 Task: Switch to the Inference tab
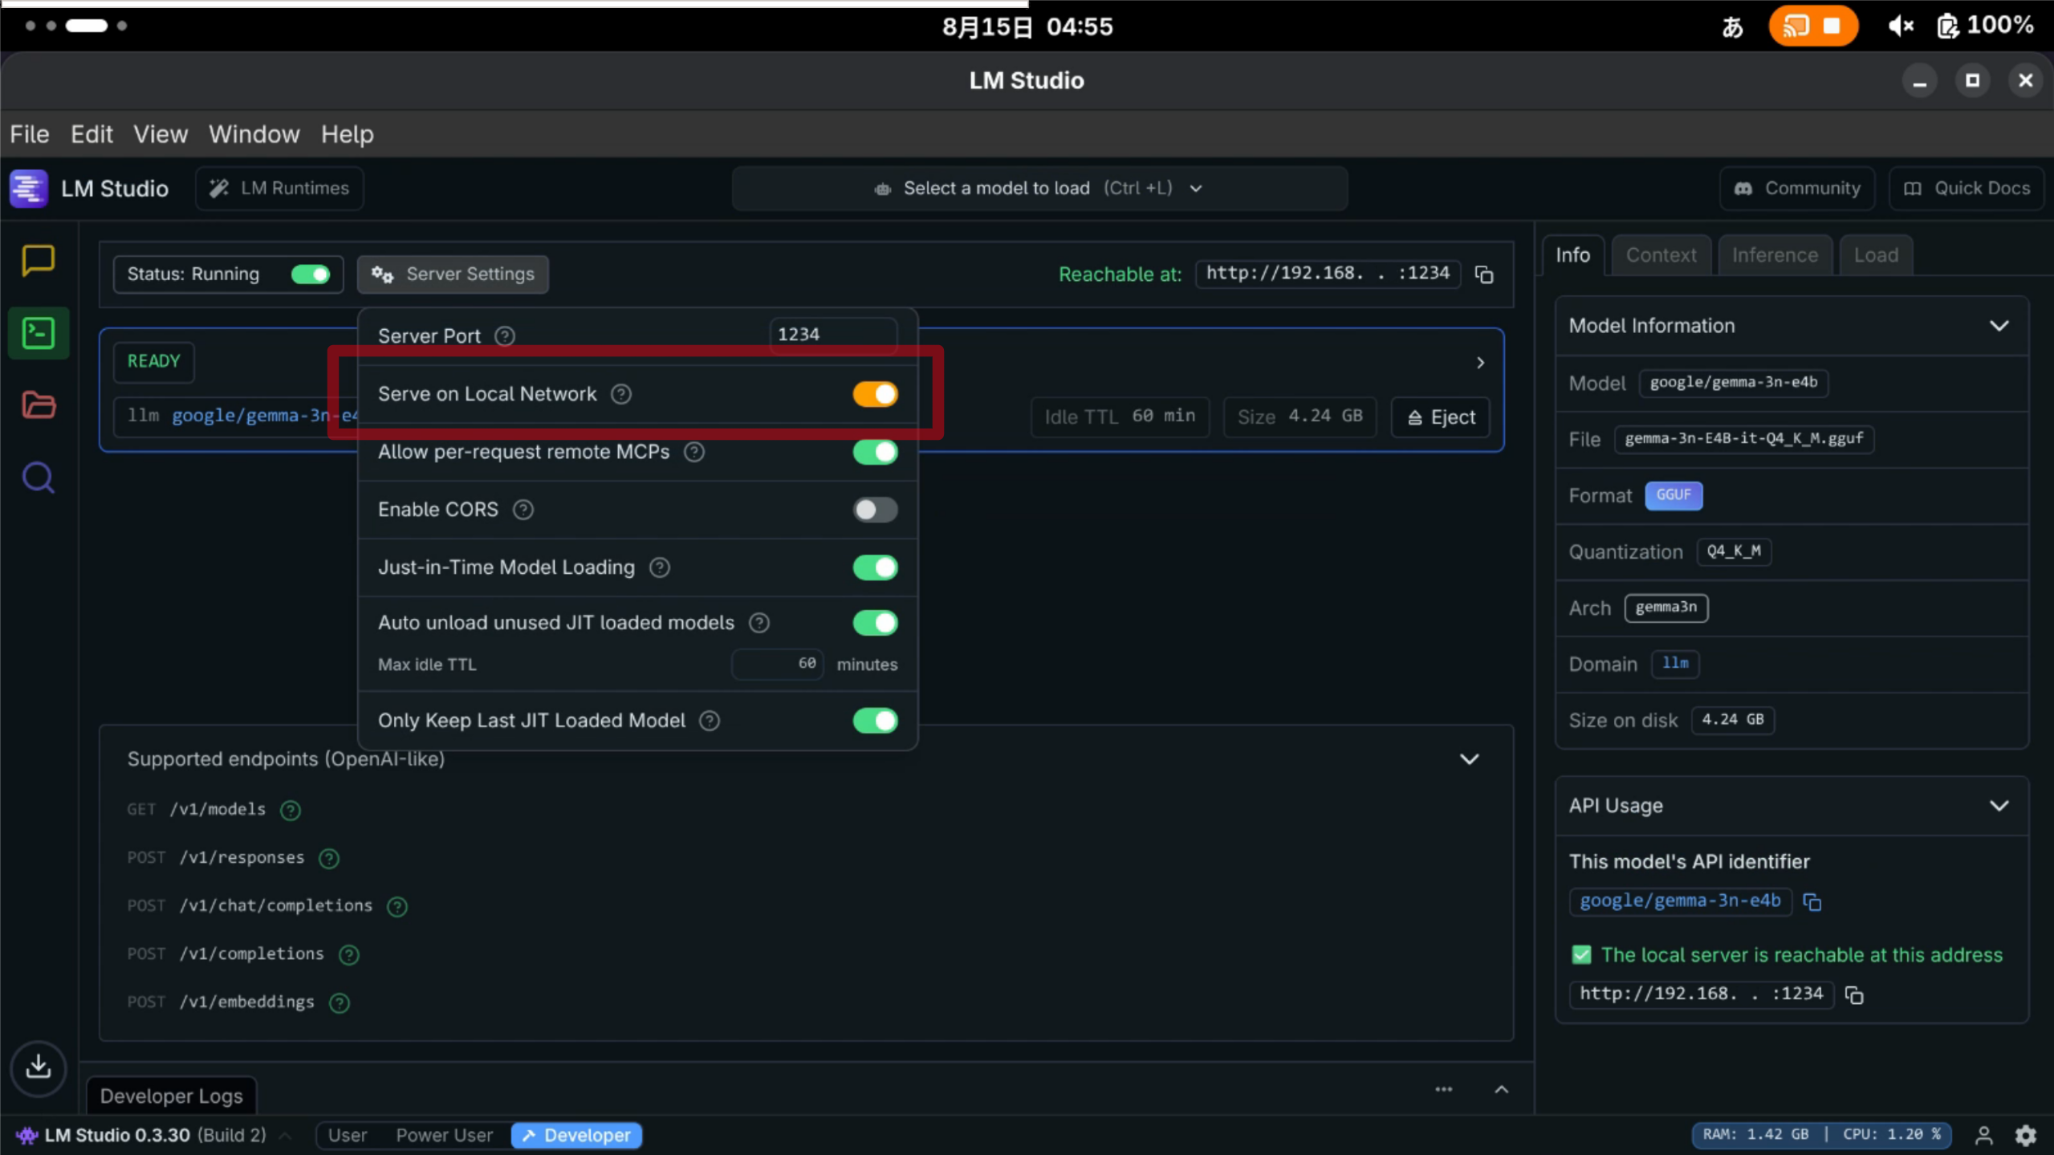click(x=1775, y=255)
